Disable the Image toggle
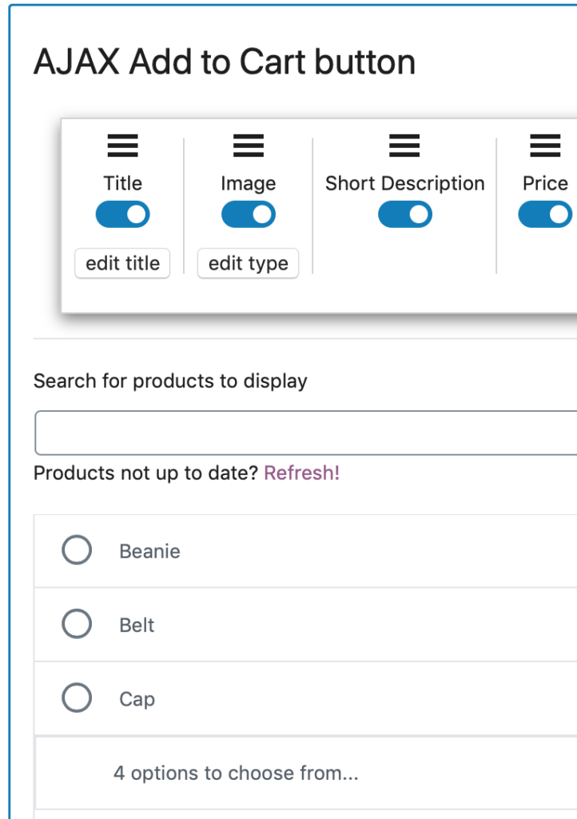This screenshot has height=819, width=577. [x=249, y=214]
